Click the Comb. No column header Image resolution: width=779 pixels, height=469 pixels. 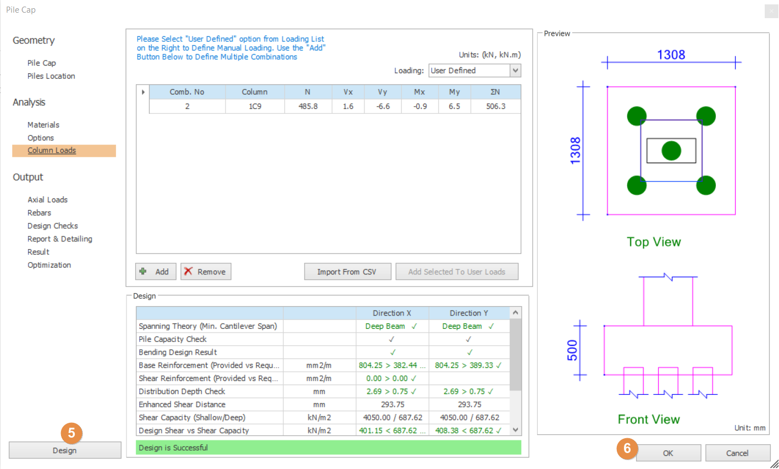tap(187, 92)
